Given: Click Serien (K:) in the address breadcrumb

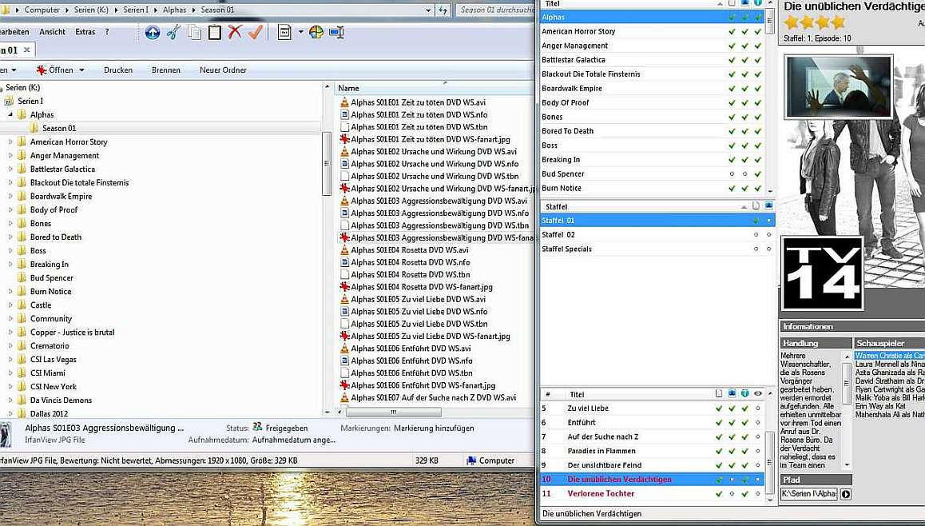Looking at the screenshot, I should [x=92, y=10].
